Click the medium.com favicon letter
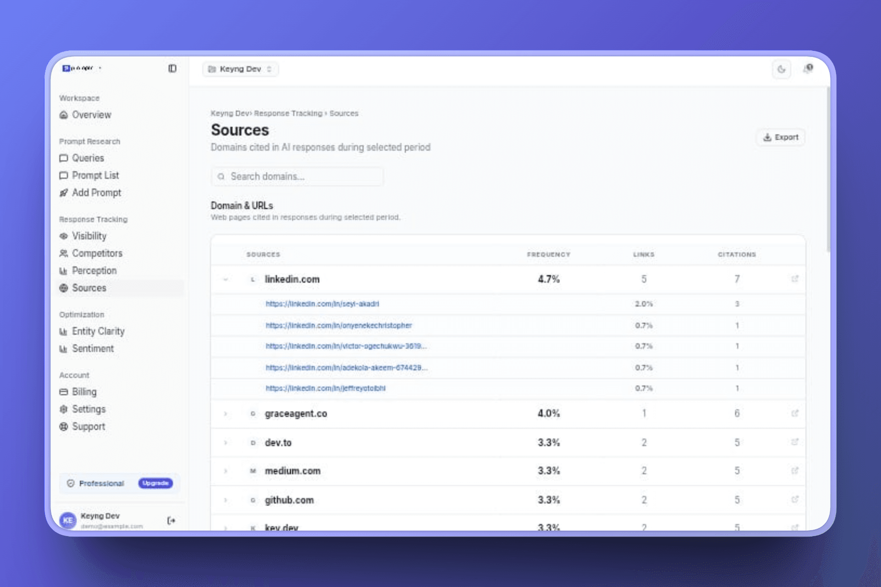 [x=253, y=471]
